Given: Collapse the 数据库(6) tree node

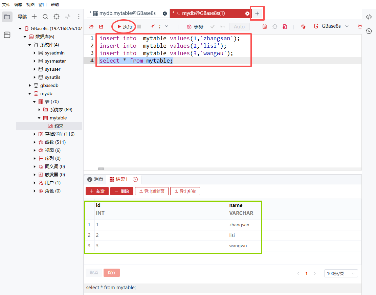Looking at the screenshot, I should tap(25, 37).
